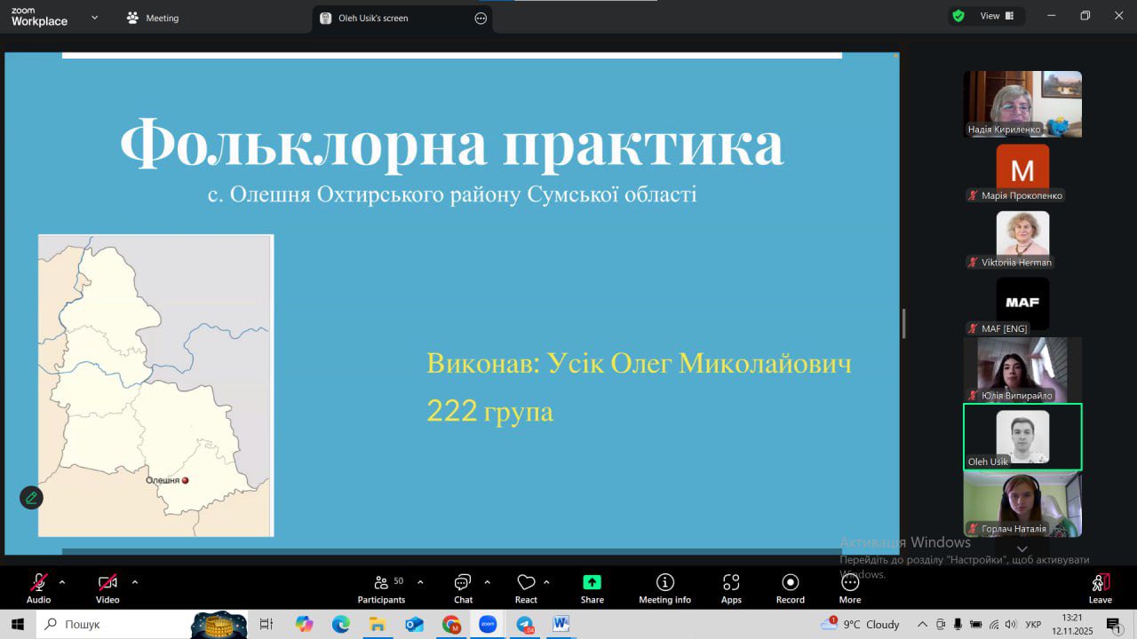This screenshot has height=639, width=1137.
Task: Open options on Oleh Usik's screen tab
Action: (481, 18)
